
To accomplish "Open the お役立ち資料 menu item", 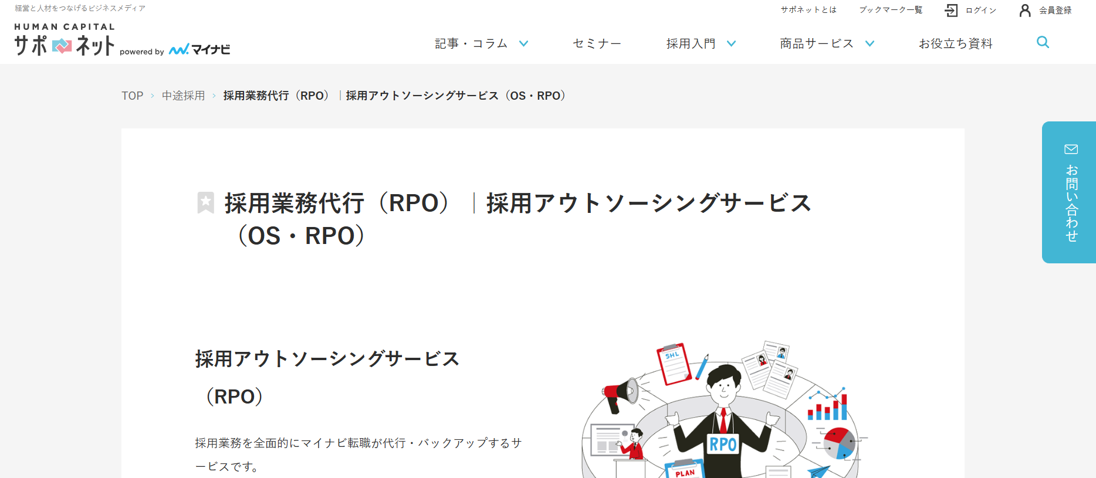I will (955, 43).
